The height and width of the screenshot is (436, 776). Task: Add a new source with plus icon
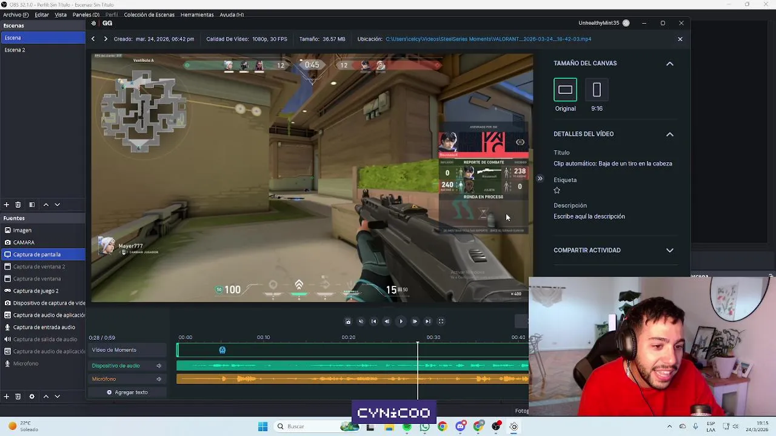click(x=7, y=397)
